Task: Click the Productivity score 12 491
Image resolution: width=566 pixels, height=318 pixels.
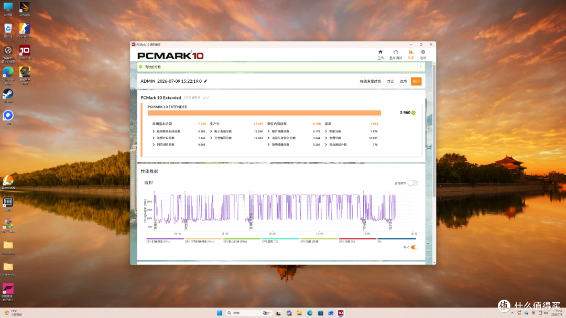Action: coord(258,124)
